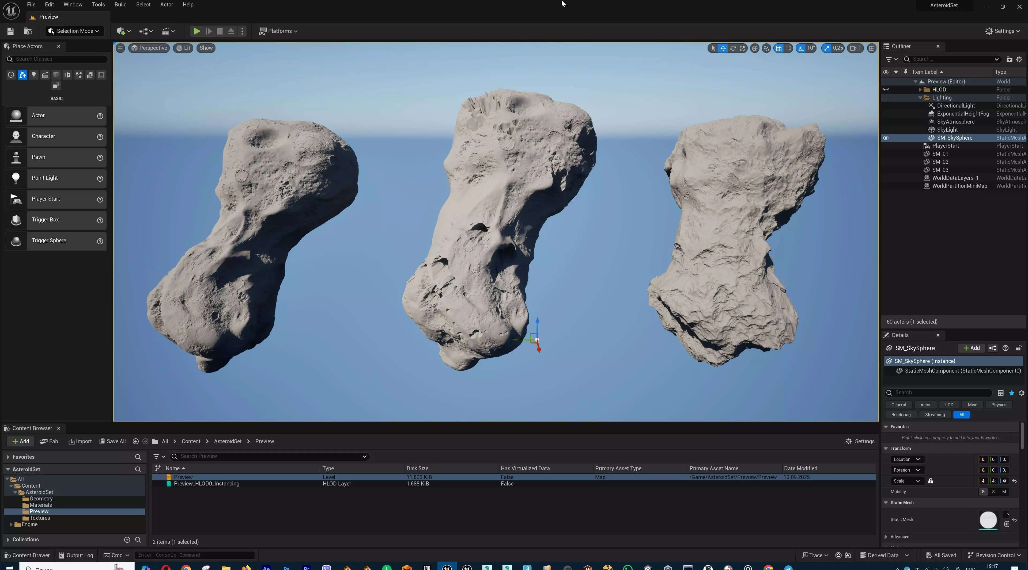Select the translate (move) gizmo tool
1028x570 pixels.
tap(723, 48)
